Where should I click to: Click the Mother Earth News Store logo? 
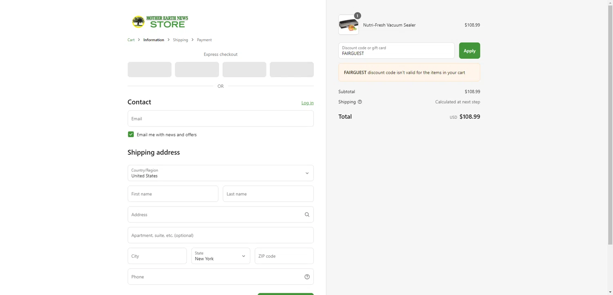click(x=160, y=22)
